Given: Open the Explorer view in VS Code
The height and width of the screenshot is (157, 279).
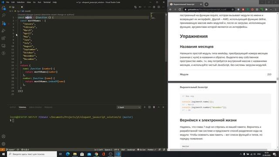Looking at the screenshot, I should point(3,8).
